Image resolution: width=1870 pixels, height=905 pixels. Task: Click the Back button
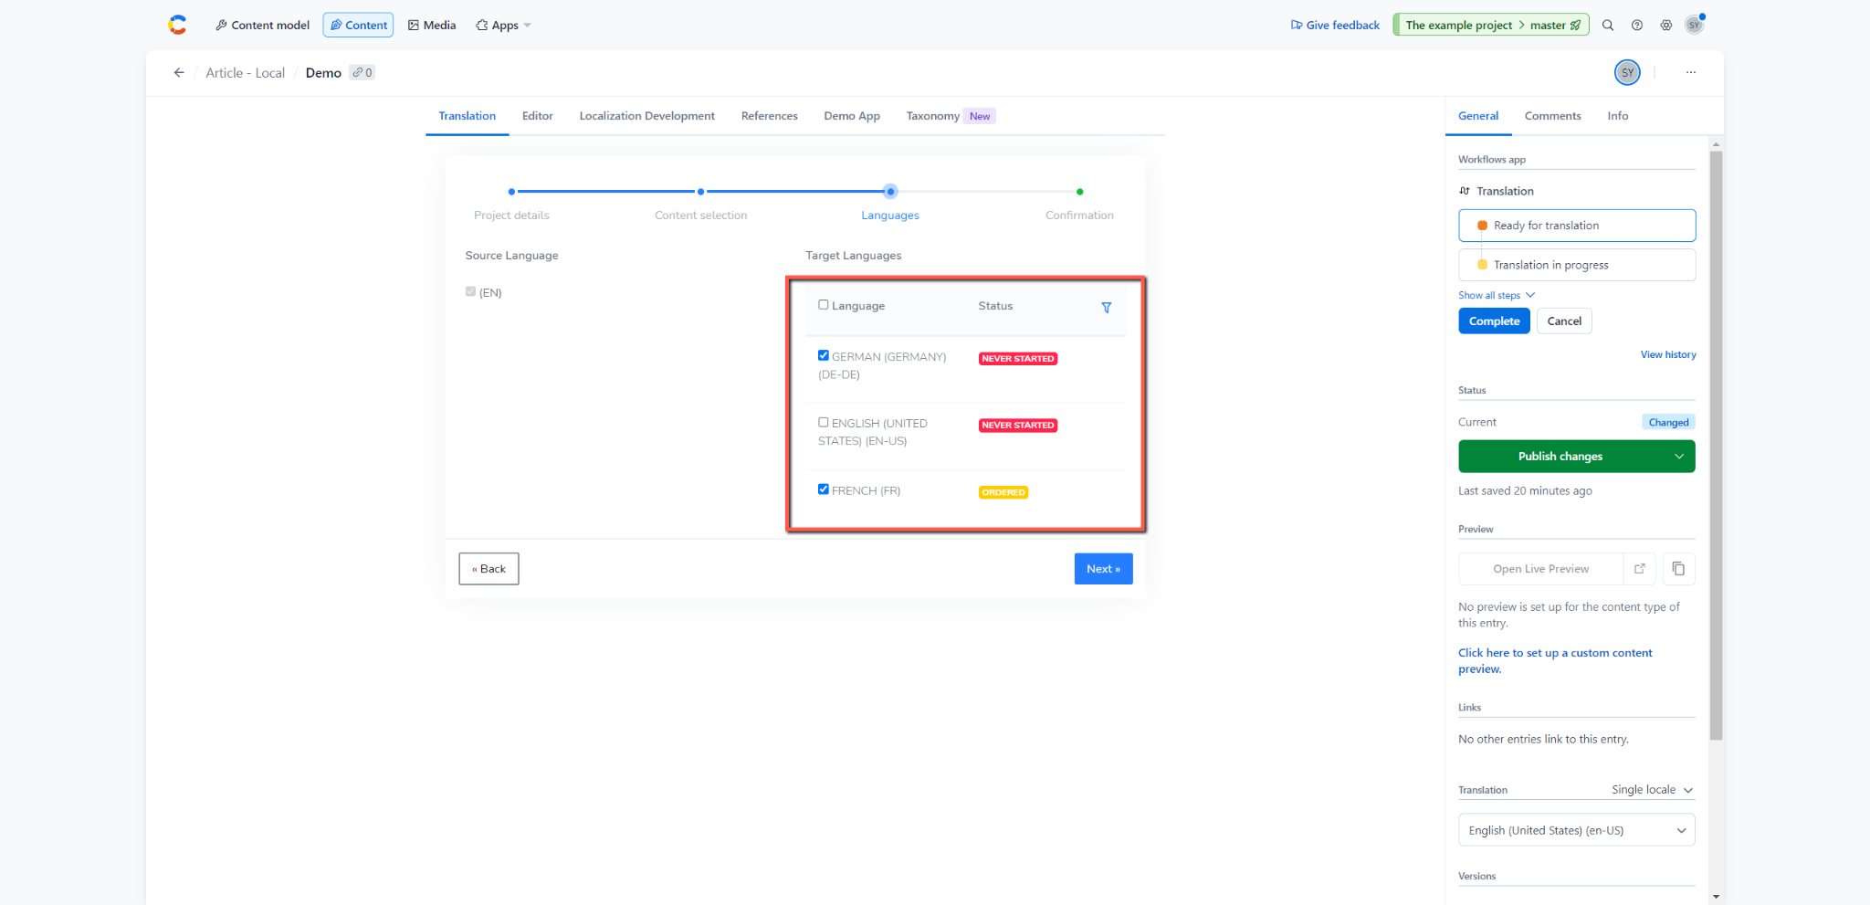tap(489, 569)
